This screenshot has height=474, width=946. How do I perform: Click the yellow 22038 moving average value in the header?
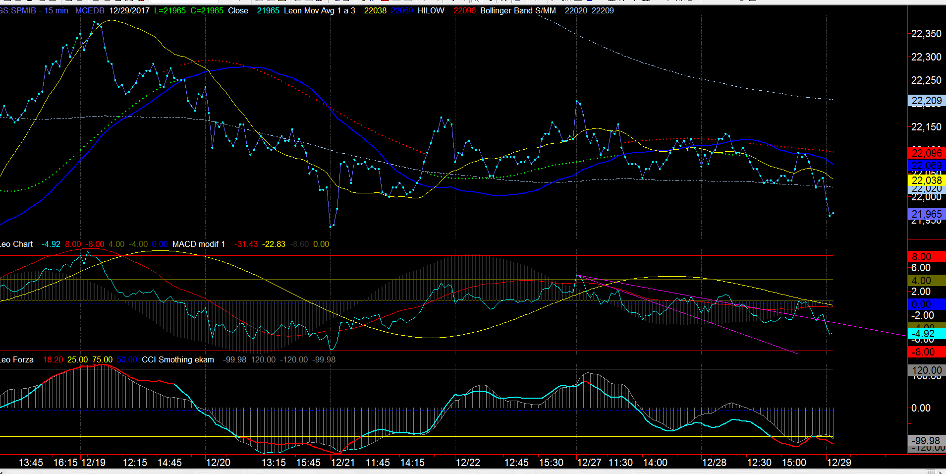375,10
